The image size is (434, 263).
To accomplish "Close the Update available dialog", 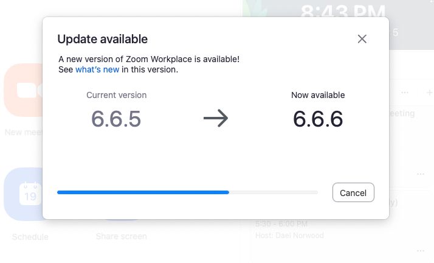I will [362, 39].
